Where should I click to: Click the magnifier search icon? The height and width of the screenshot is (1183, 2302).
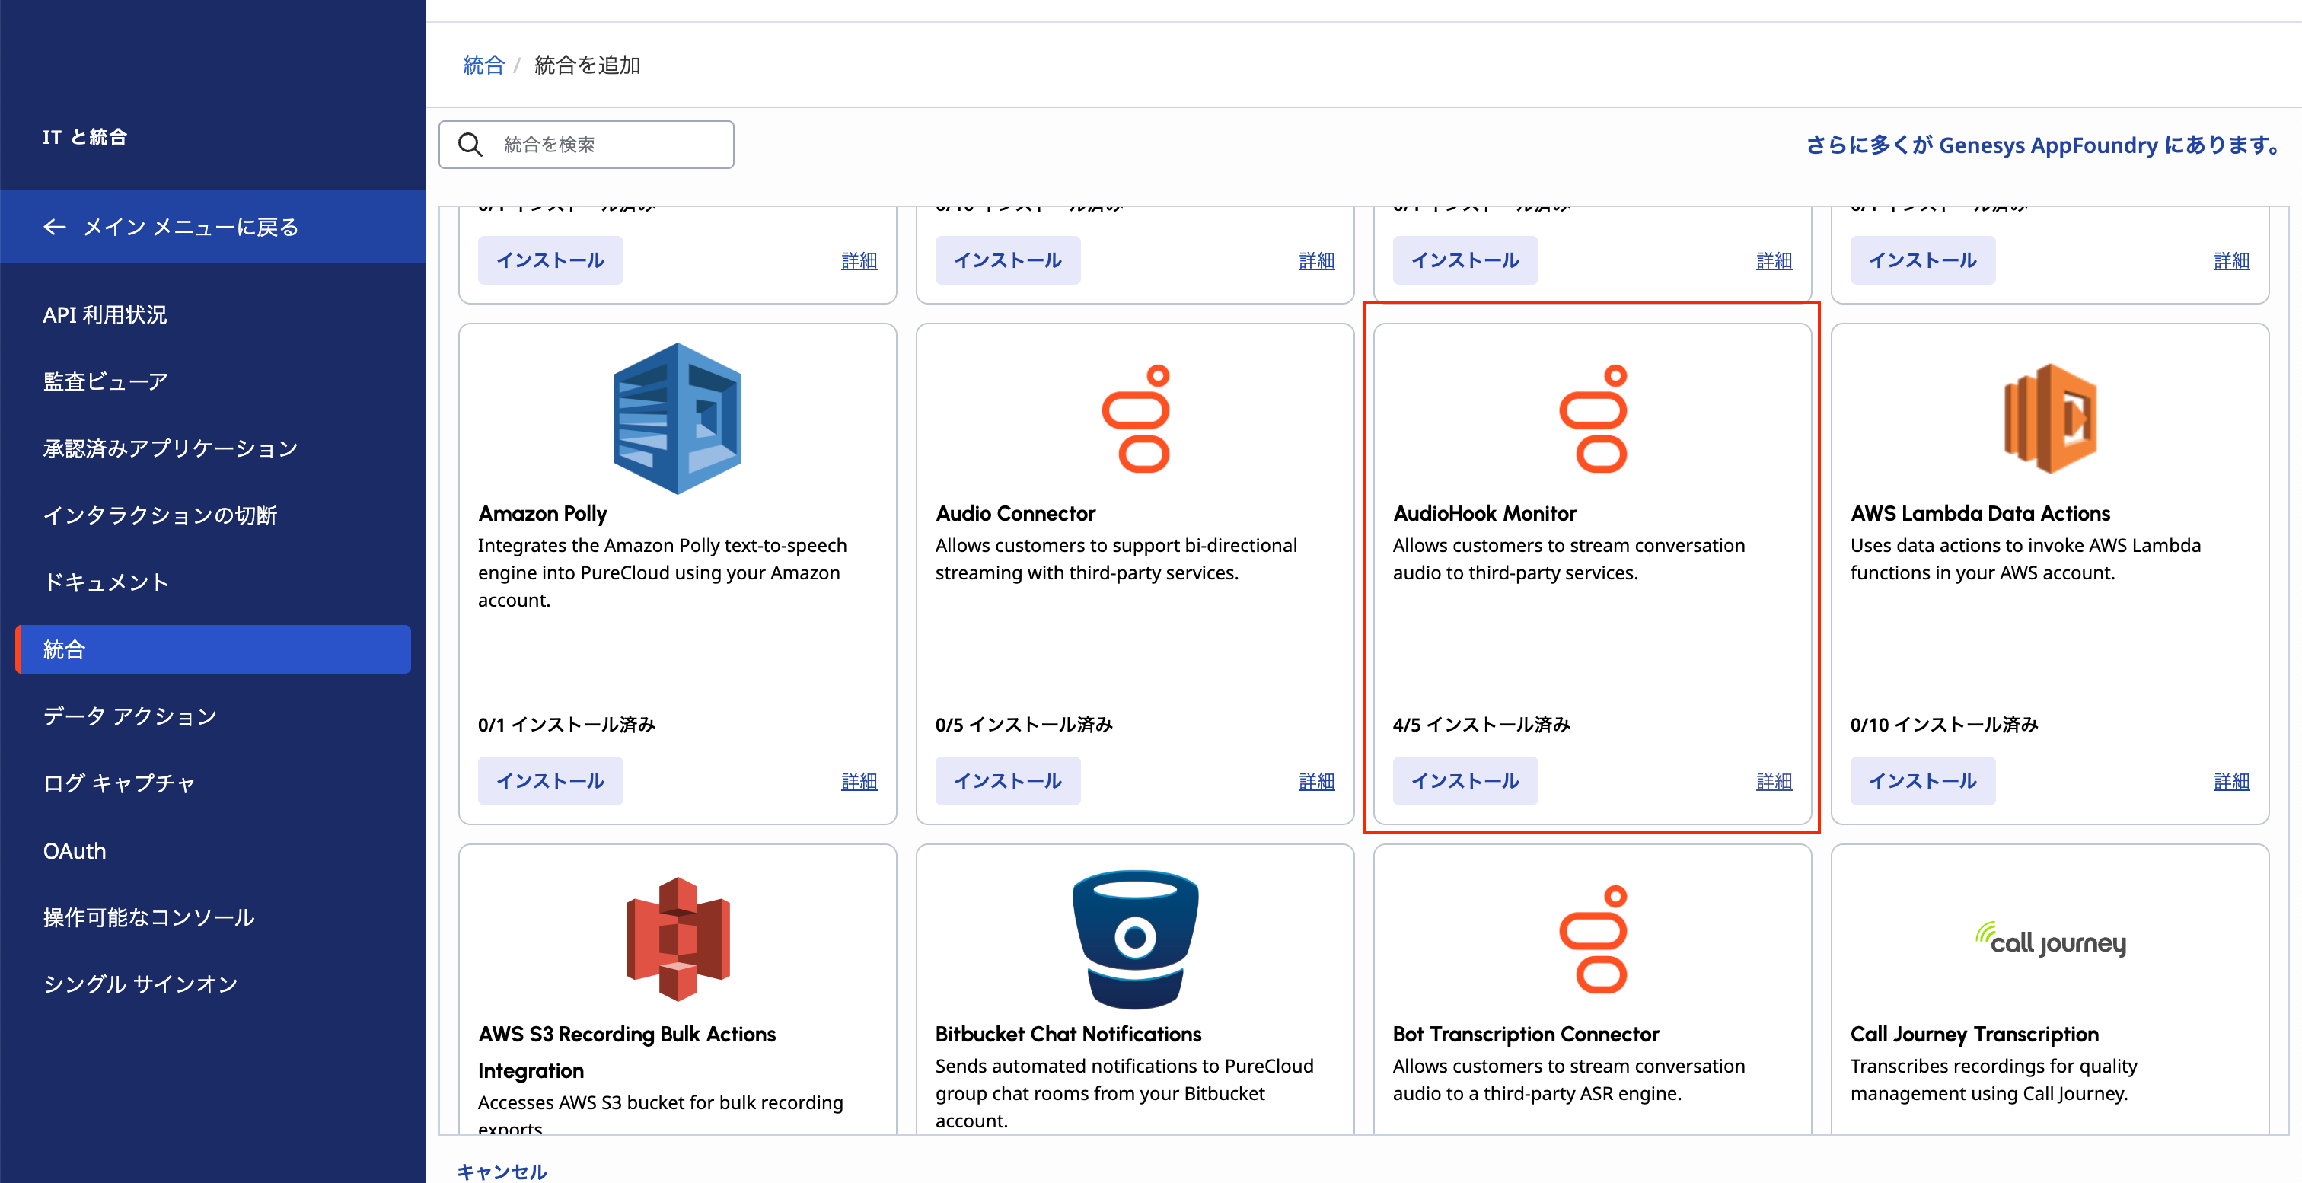470,145
